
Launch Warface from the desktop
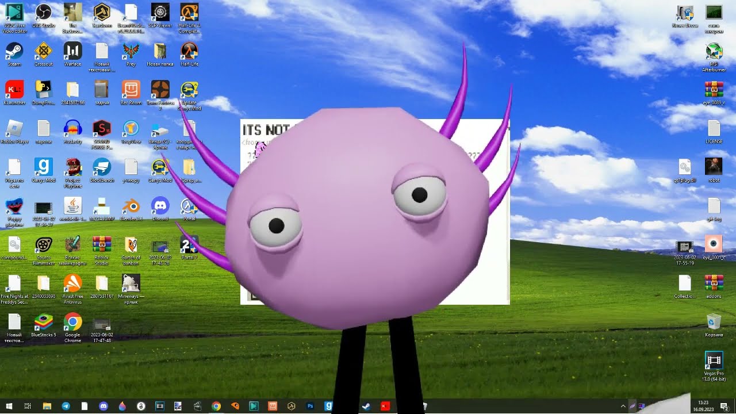[x=72, y=55]
